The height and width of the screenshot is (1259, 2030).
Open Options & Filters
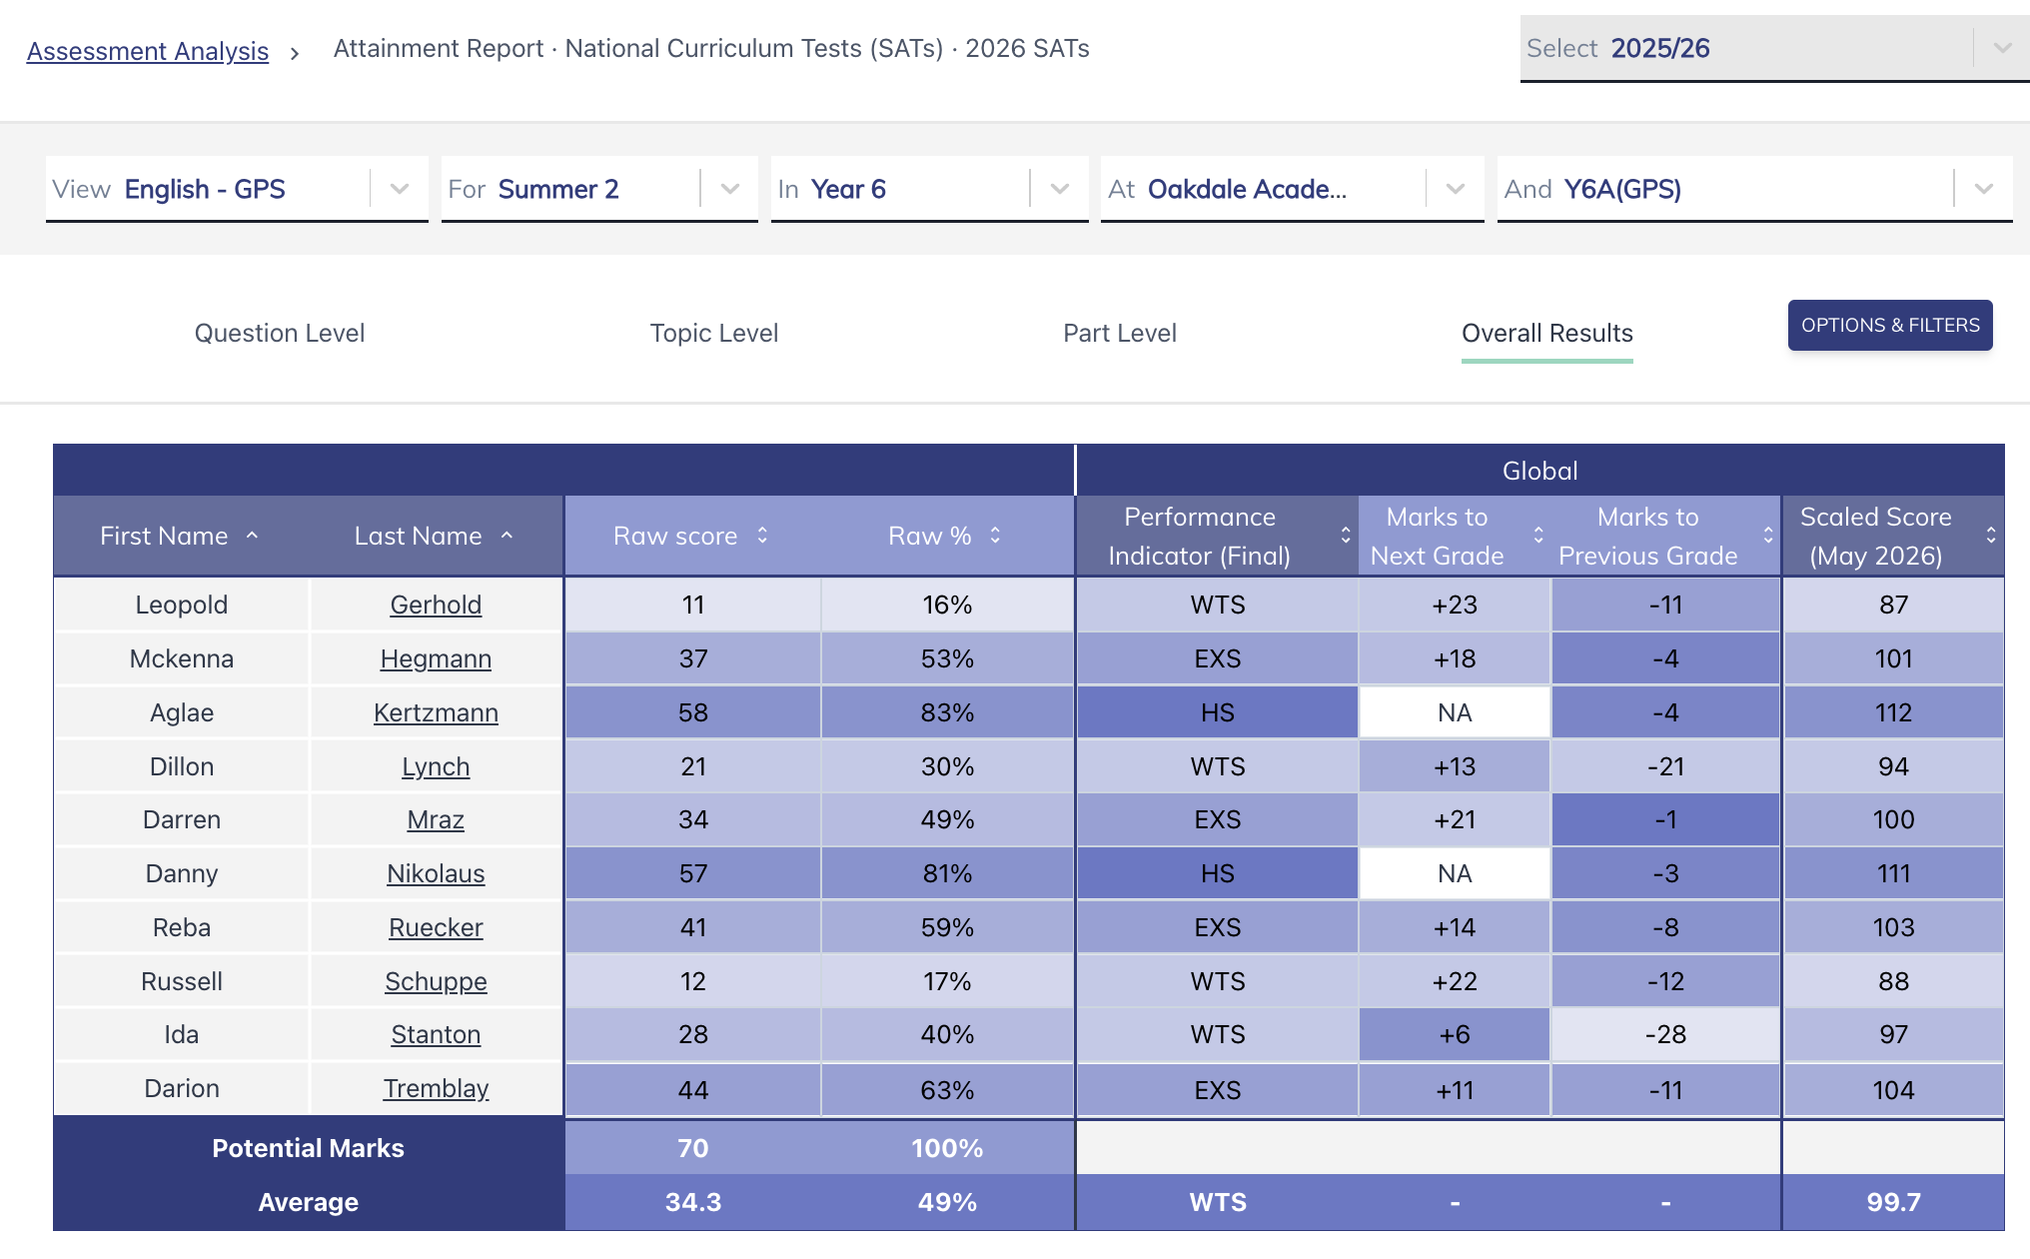point(1890,325)
